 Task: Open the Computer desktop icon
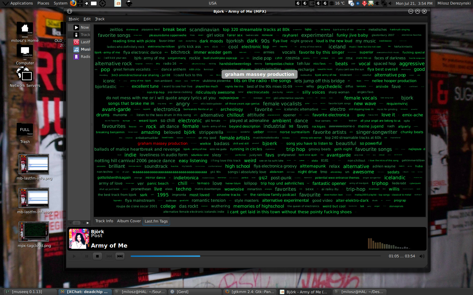coord(25,55)
